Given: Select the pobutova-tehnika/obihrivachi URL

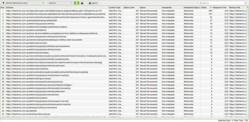Looking at the screenshot, I should tap(35, 66).
